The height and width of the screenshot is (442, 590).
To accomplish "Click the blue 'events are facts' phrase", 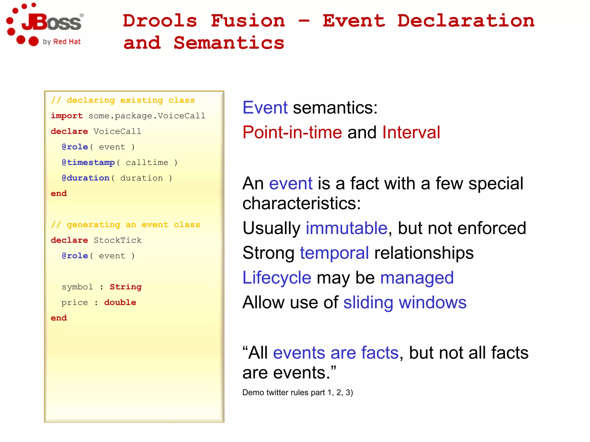I will pos(336,353).
